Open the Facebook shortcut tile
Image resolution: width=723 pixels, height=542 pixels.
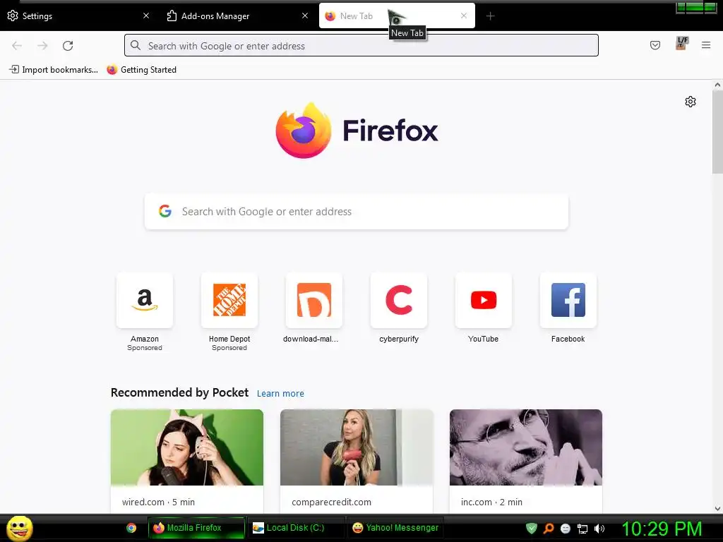568,301
